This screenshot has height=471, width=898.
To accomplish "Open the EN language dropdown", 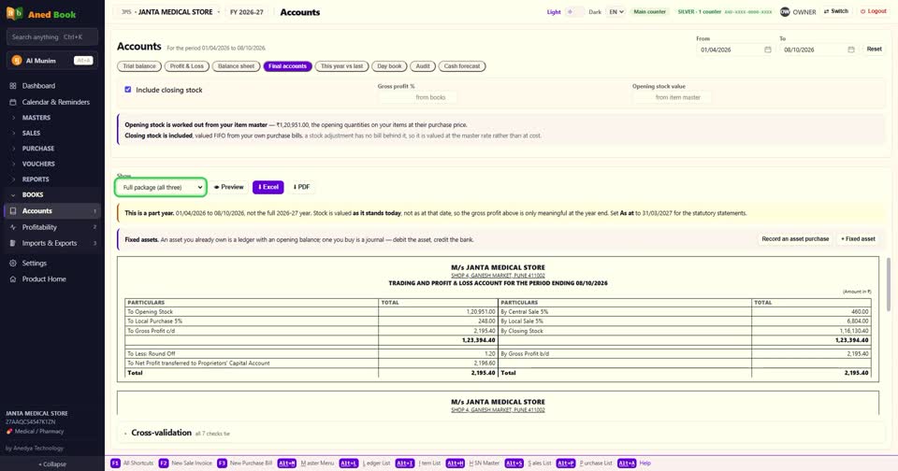I will 616,12.
